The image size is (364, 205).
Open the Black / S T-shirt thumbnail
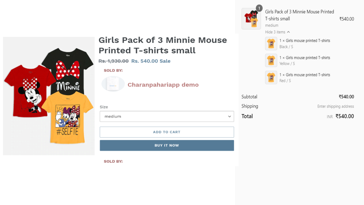[271, 44]
